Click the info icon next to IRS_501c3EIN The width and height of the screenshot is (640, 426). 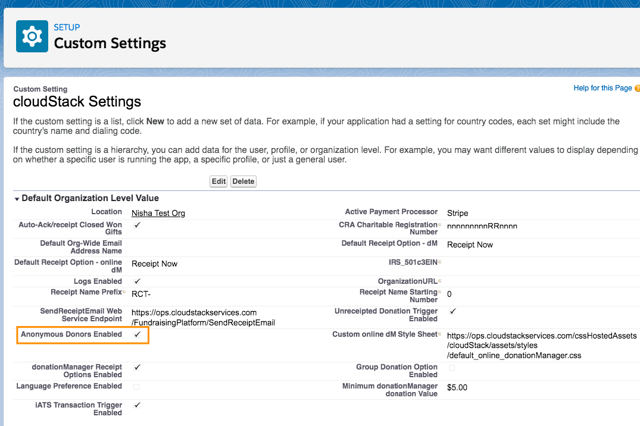(x=439, y=262)
